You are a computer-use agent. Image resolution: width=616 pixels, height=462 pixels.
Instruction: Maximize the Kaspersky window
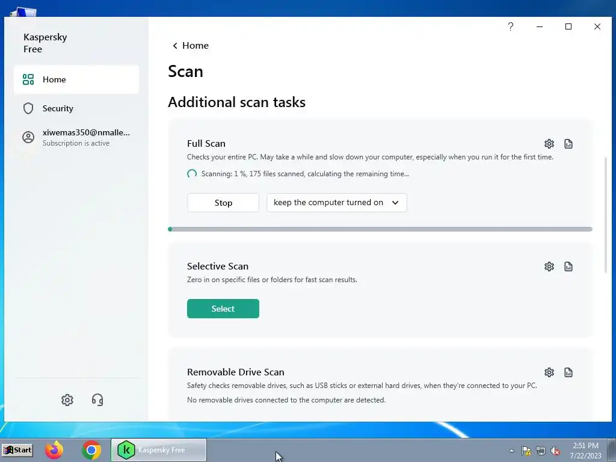click(568, 26)
